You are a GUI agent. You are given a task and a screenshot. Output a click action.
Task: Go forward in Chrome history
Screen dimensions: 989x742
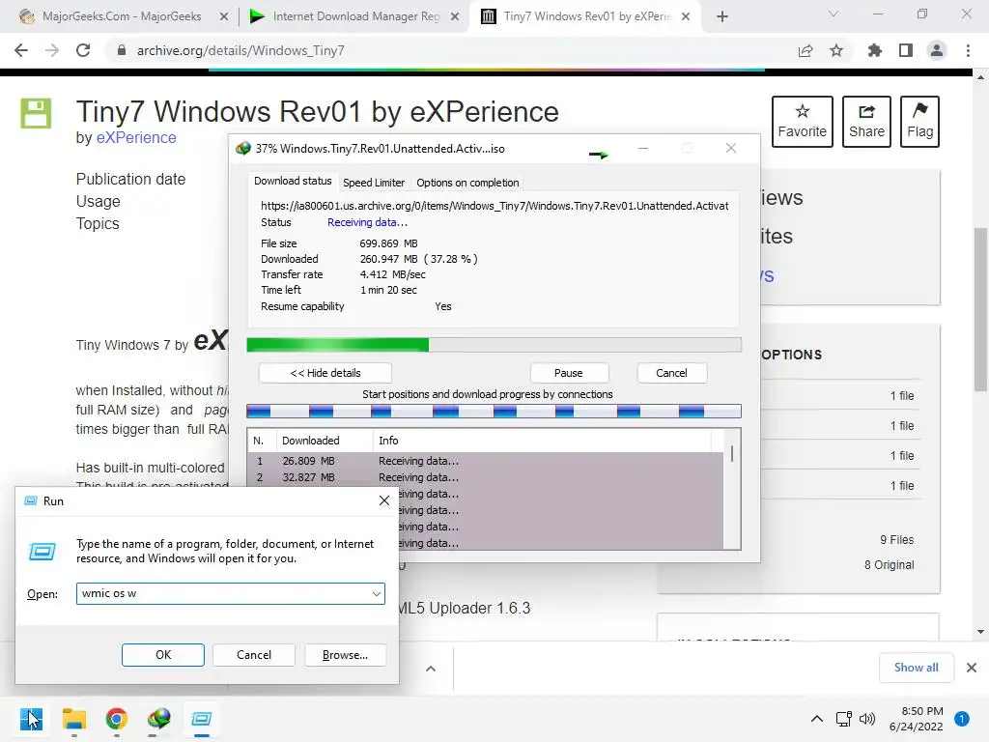tap(52, 50)
